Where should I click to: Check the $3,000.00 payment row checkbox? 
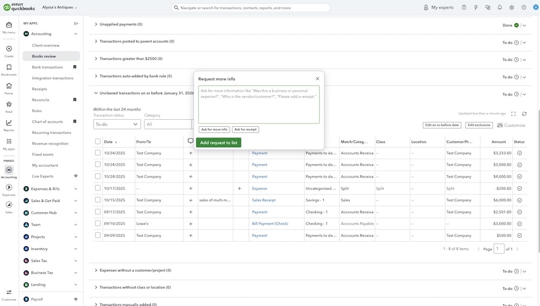(x=98, y=165)
